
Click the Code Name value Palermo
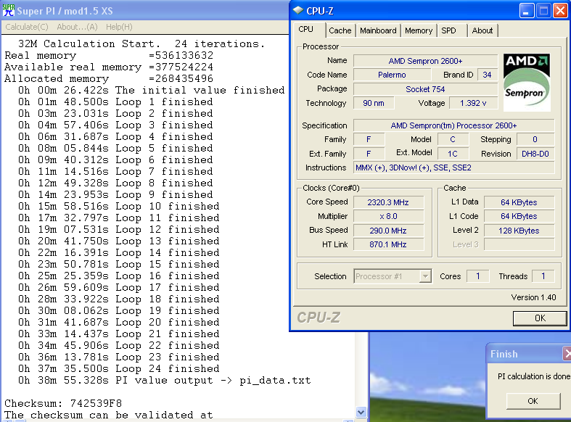click(x=392, y=75)
